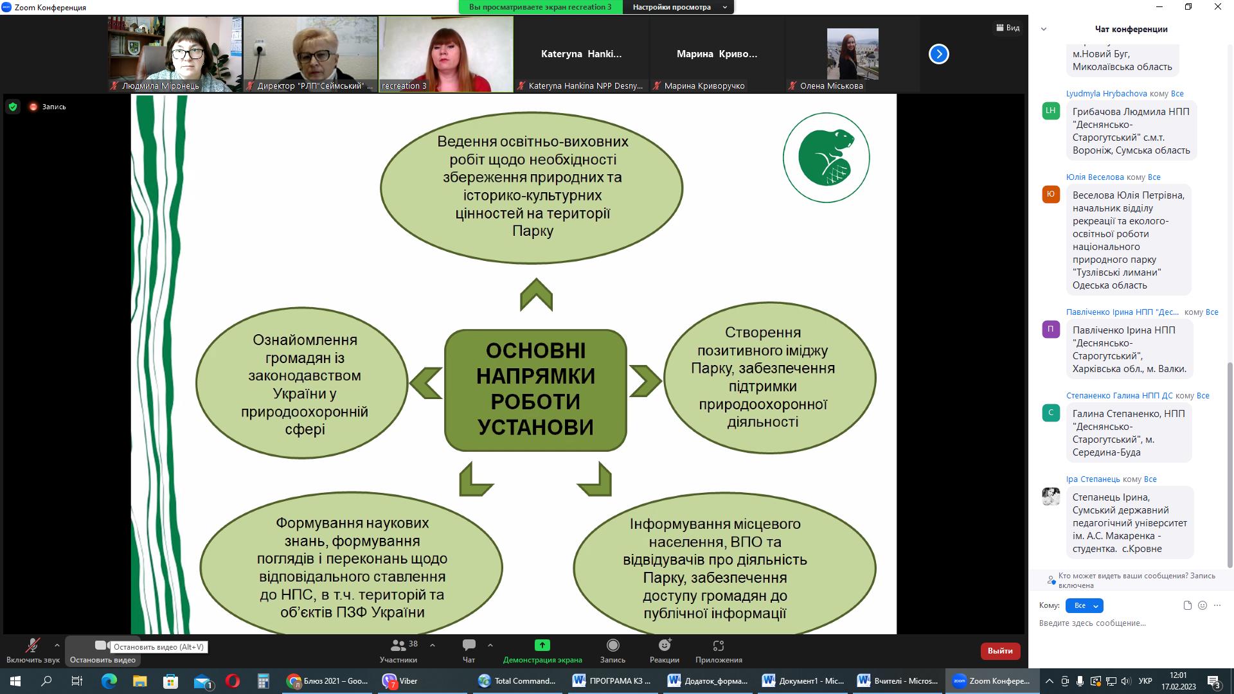Click the encryption shield icon
Image resolution: width=1234 pixels, height=694 pixels.
click(13, 107)
